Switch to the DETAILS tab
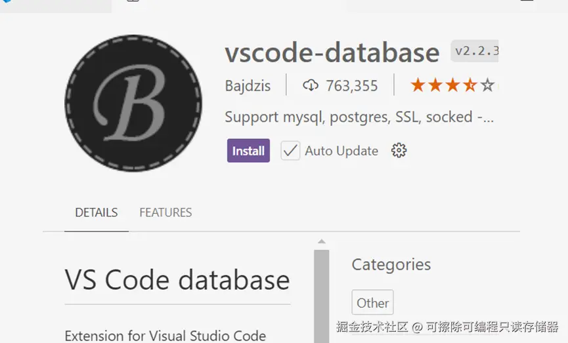 click(97, 212)
